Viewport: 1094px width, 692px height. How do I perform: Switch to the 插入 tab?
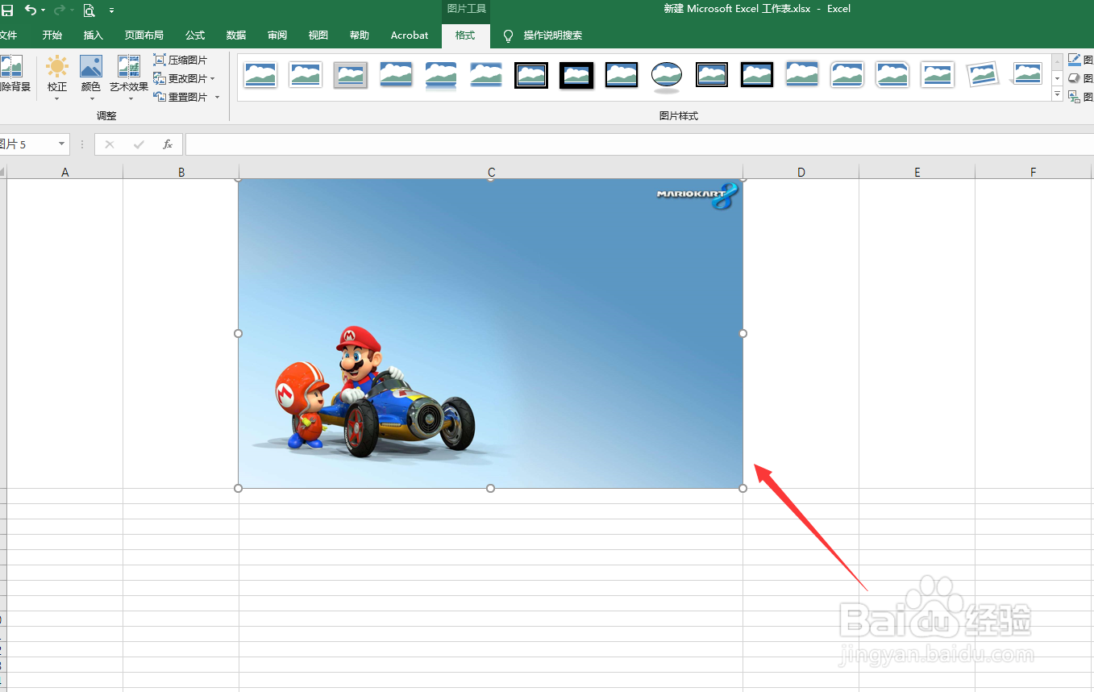coord(94,35)
